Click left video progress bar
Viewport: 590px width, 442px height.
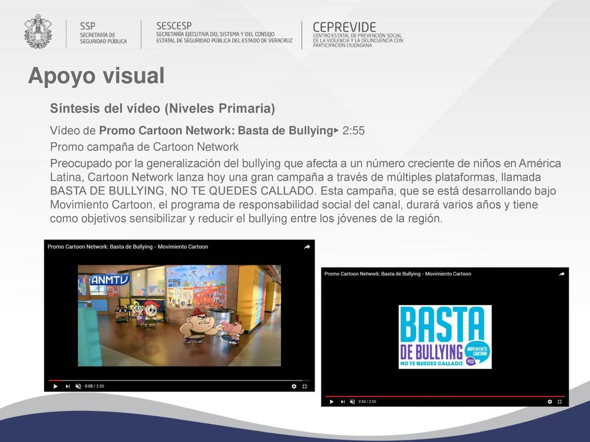[x=179, y=380]
